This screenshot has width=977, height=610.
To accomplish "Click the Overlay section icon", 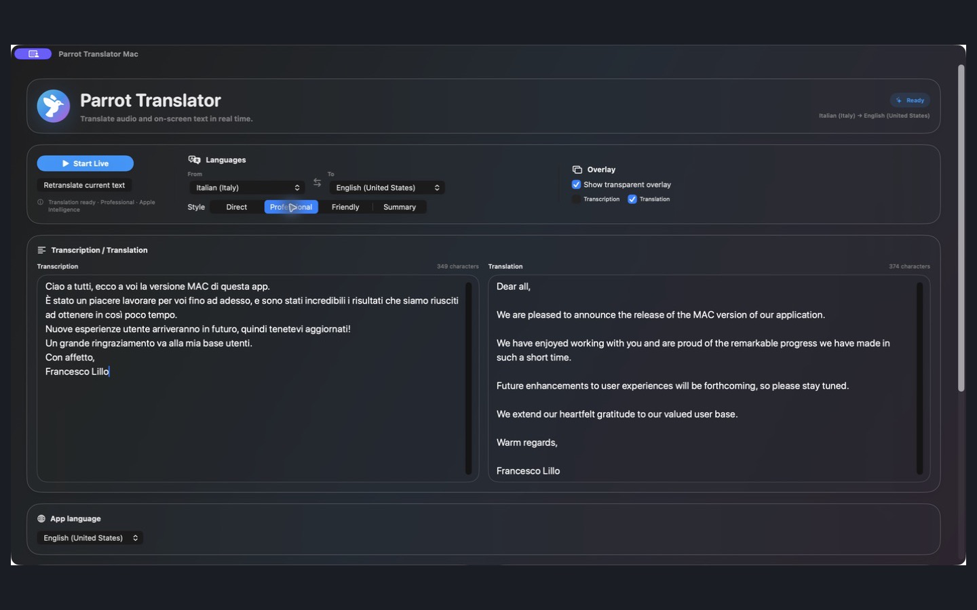I will coord(577,169).
